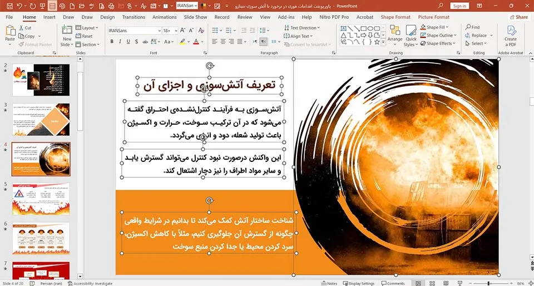Toggle the Notes pane

pos(329,283)
